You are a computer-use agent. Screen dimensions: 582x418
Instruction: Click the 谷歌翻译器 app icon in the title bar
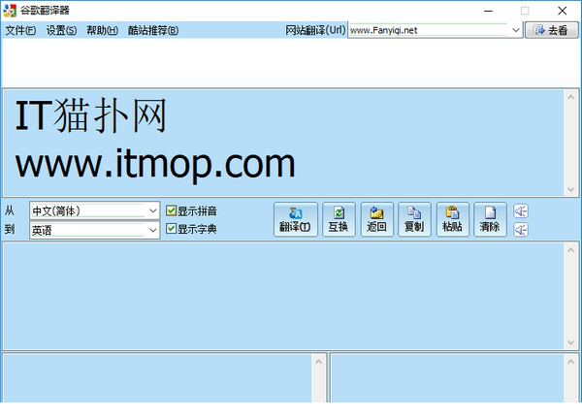pos(10,11)
